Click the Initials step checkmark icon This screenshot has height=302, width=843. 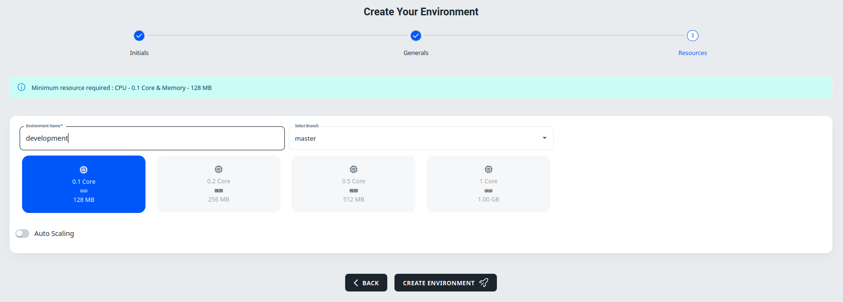139,35
